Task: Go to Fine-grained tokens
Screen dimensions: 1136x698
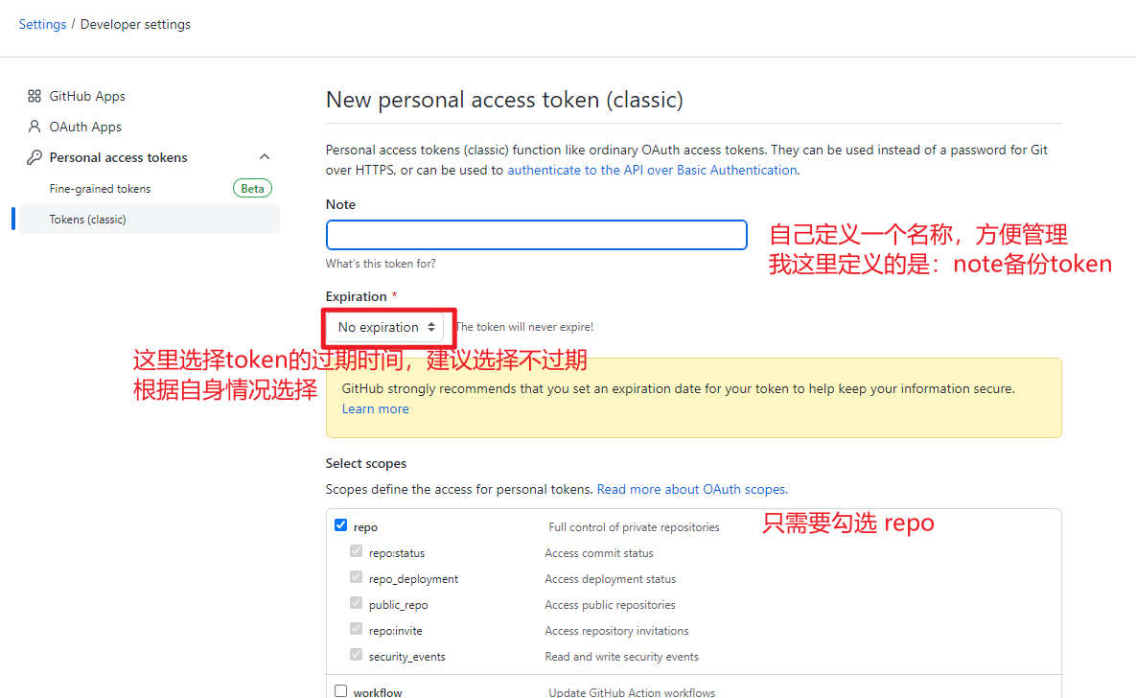Action: [100, 189]
